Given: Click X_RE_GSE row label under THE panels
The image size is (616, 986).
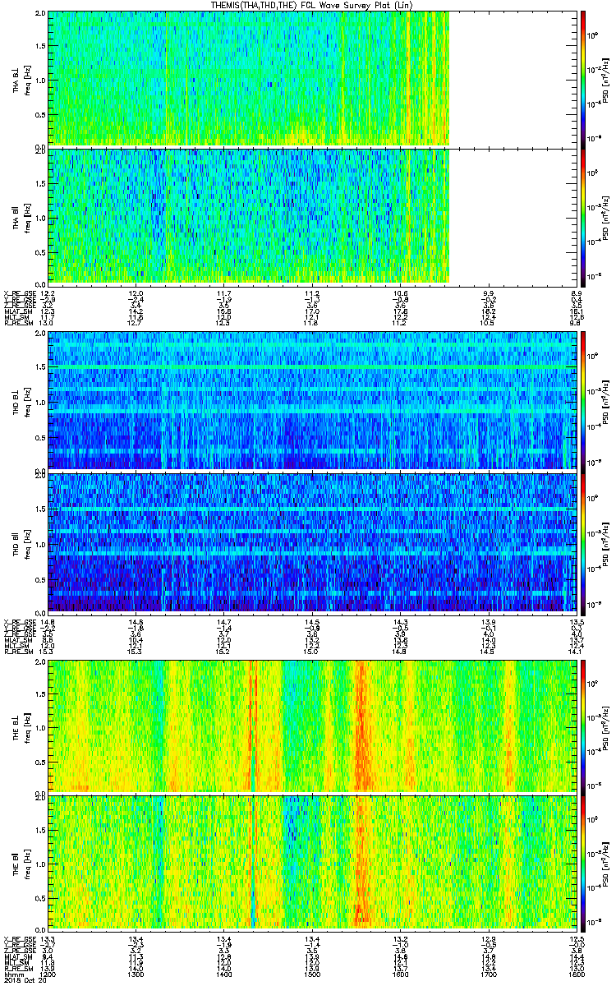Looking at the screenshot, I should [x=18, y=938].
